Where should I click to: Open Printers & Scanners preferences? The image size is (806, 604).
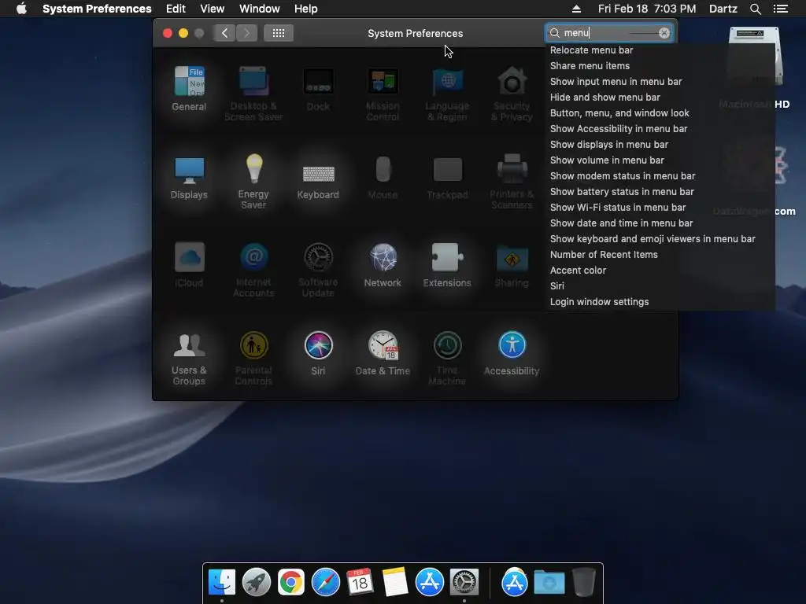(512, 182)
